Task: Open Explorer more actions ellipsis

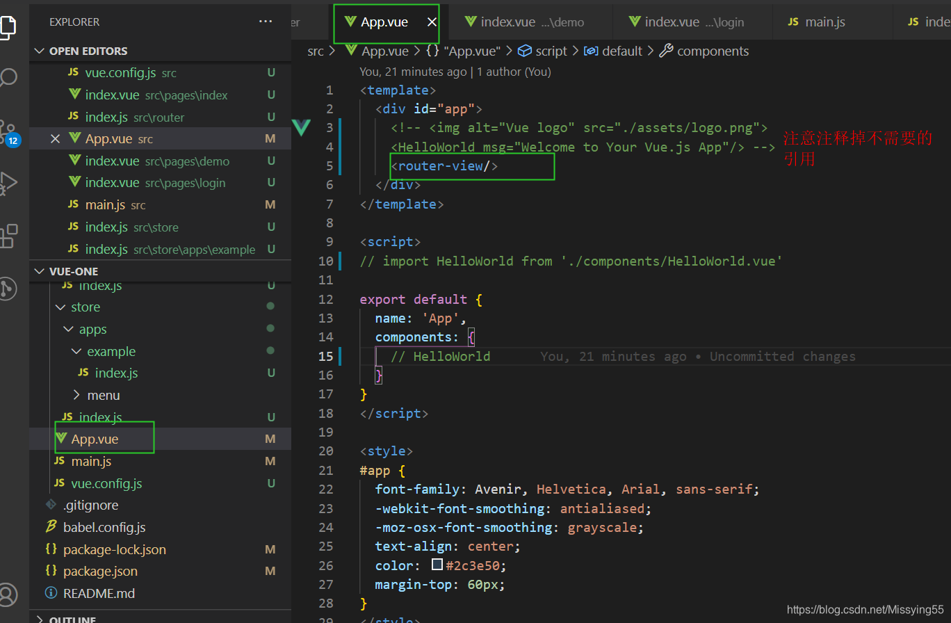Action: pyautogui.click(x=266, y=22)
